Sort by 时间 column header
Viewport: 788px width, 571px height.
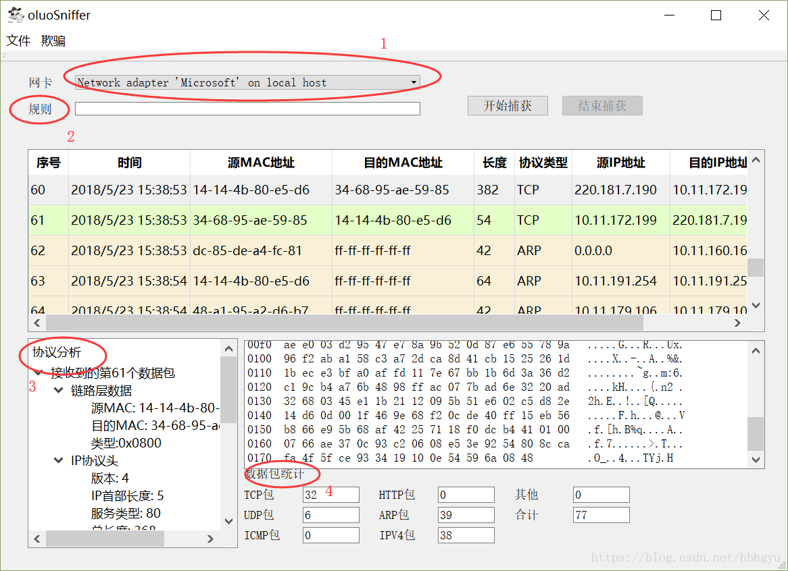[129, 163]
